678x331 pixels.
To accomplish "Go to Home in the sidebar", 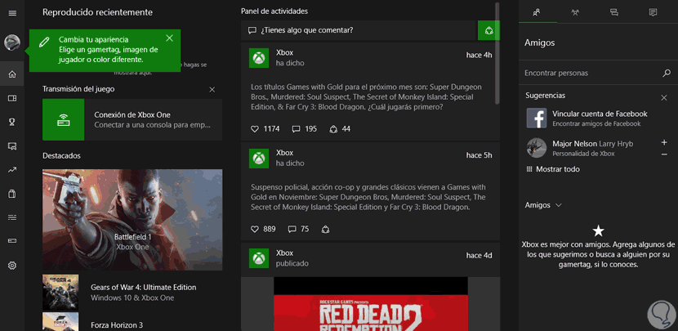I will tap(12, 74).
